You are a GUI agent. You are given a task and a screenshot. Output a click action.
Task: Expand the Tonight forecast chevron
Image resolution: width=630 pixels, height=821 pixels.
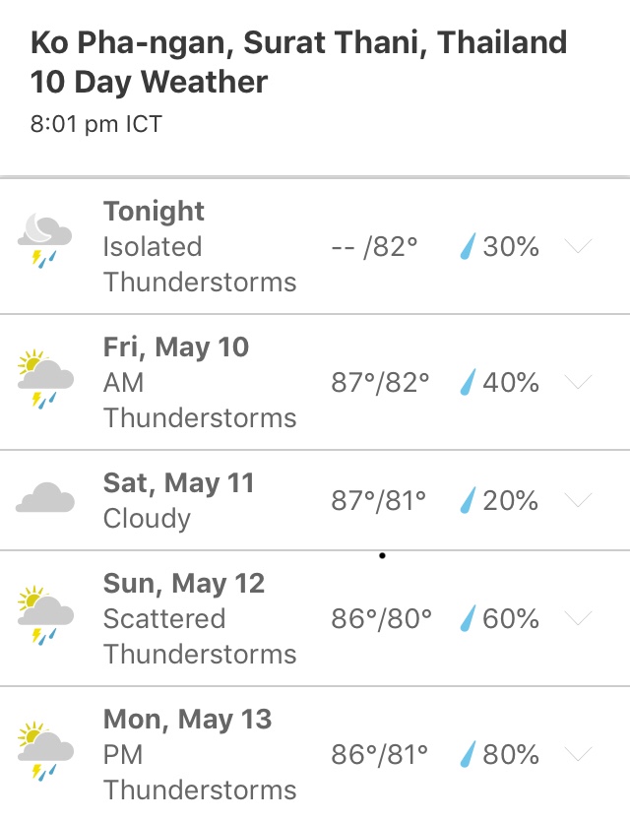click(x=580, y=246)
